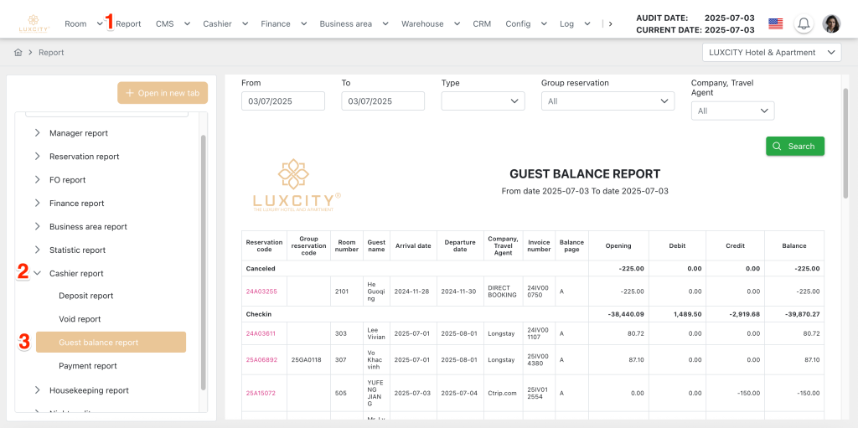Click the notification bell icon
The image size is (858, 428).
(804, 23)
